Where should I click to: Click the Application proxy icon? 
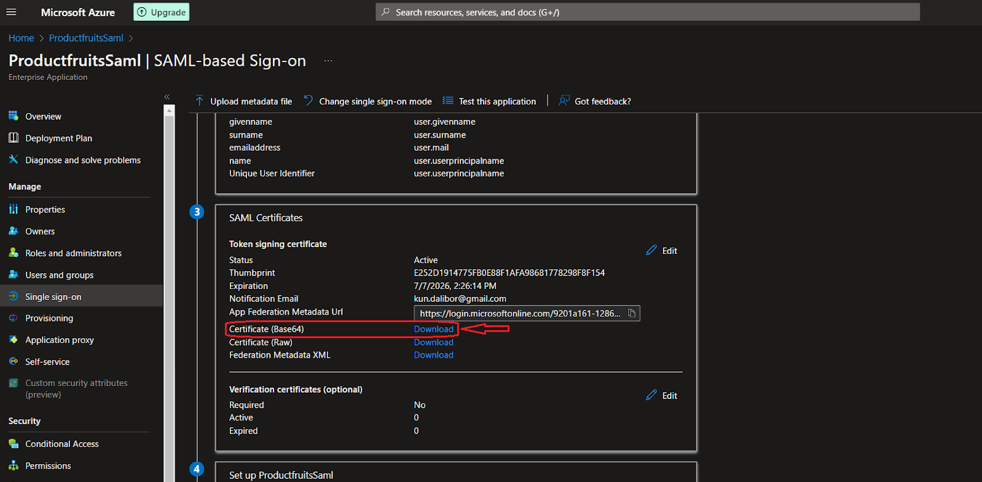[x=14, y=339]
